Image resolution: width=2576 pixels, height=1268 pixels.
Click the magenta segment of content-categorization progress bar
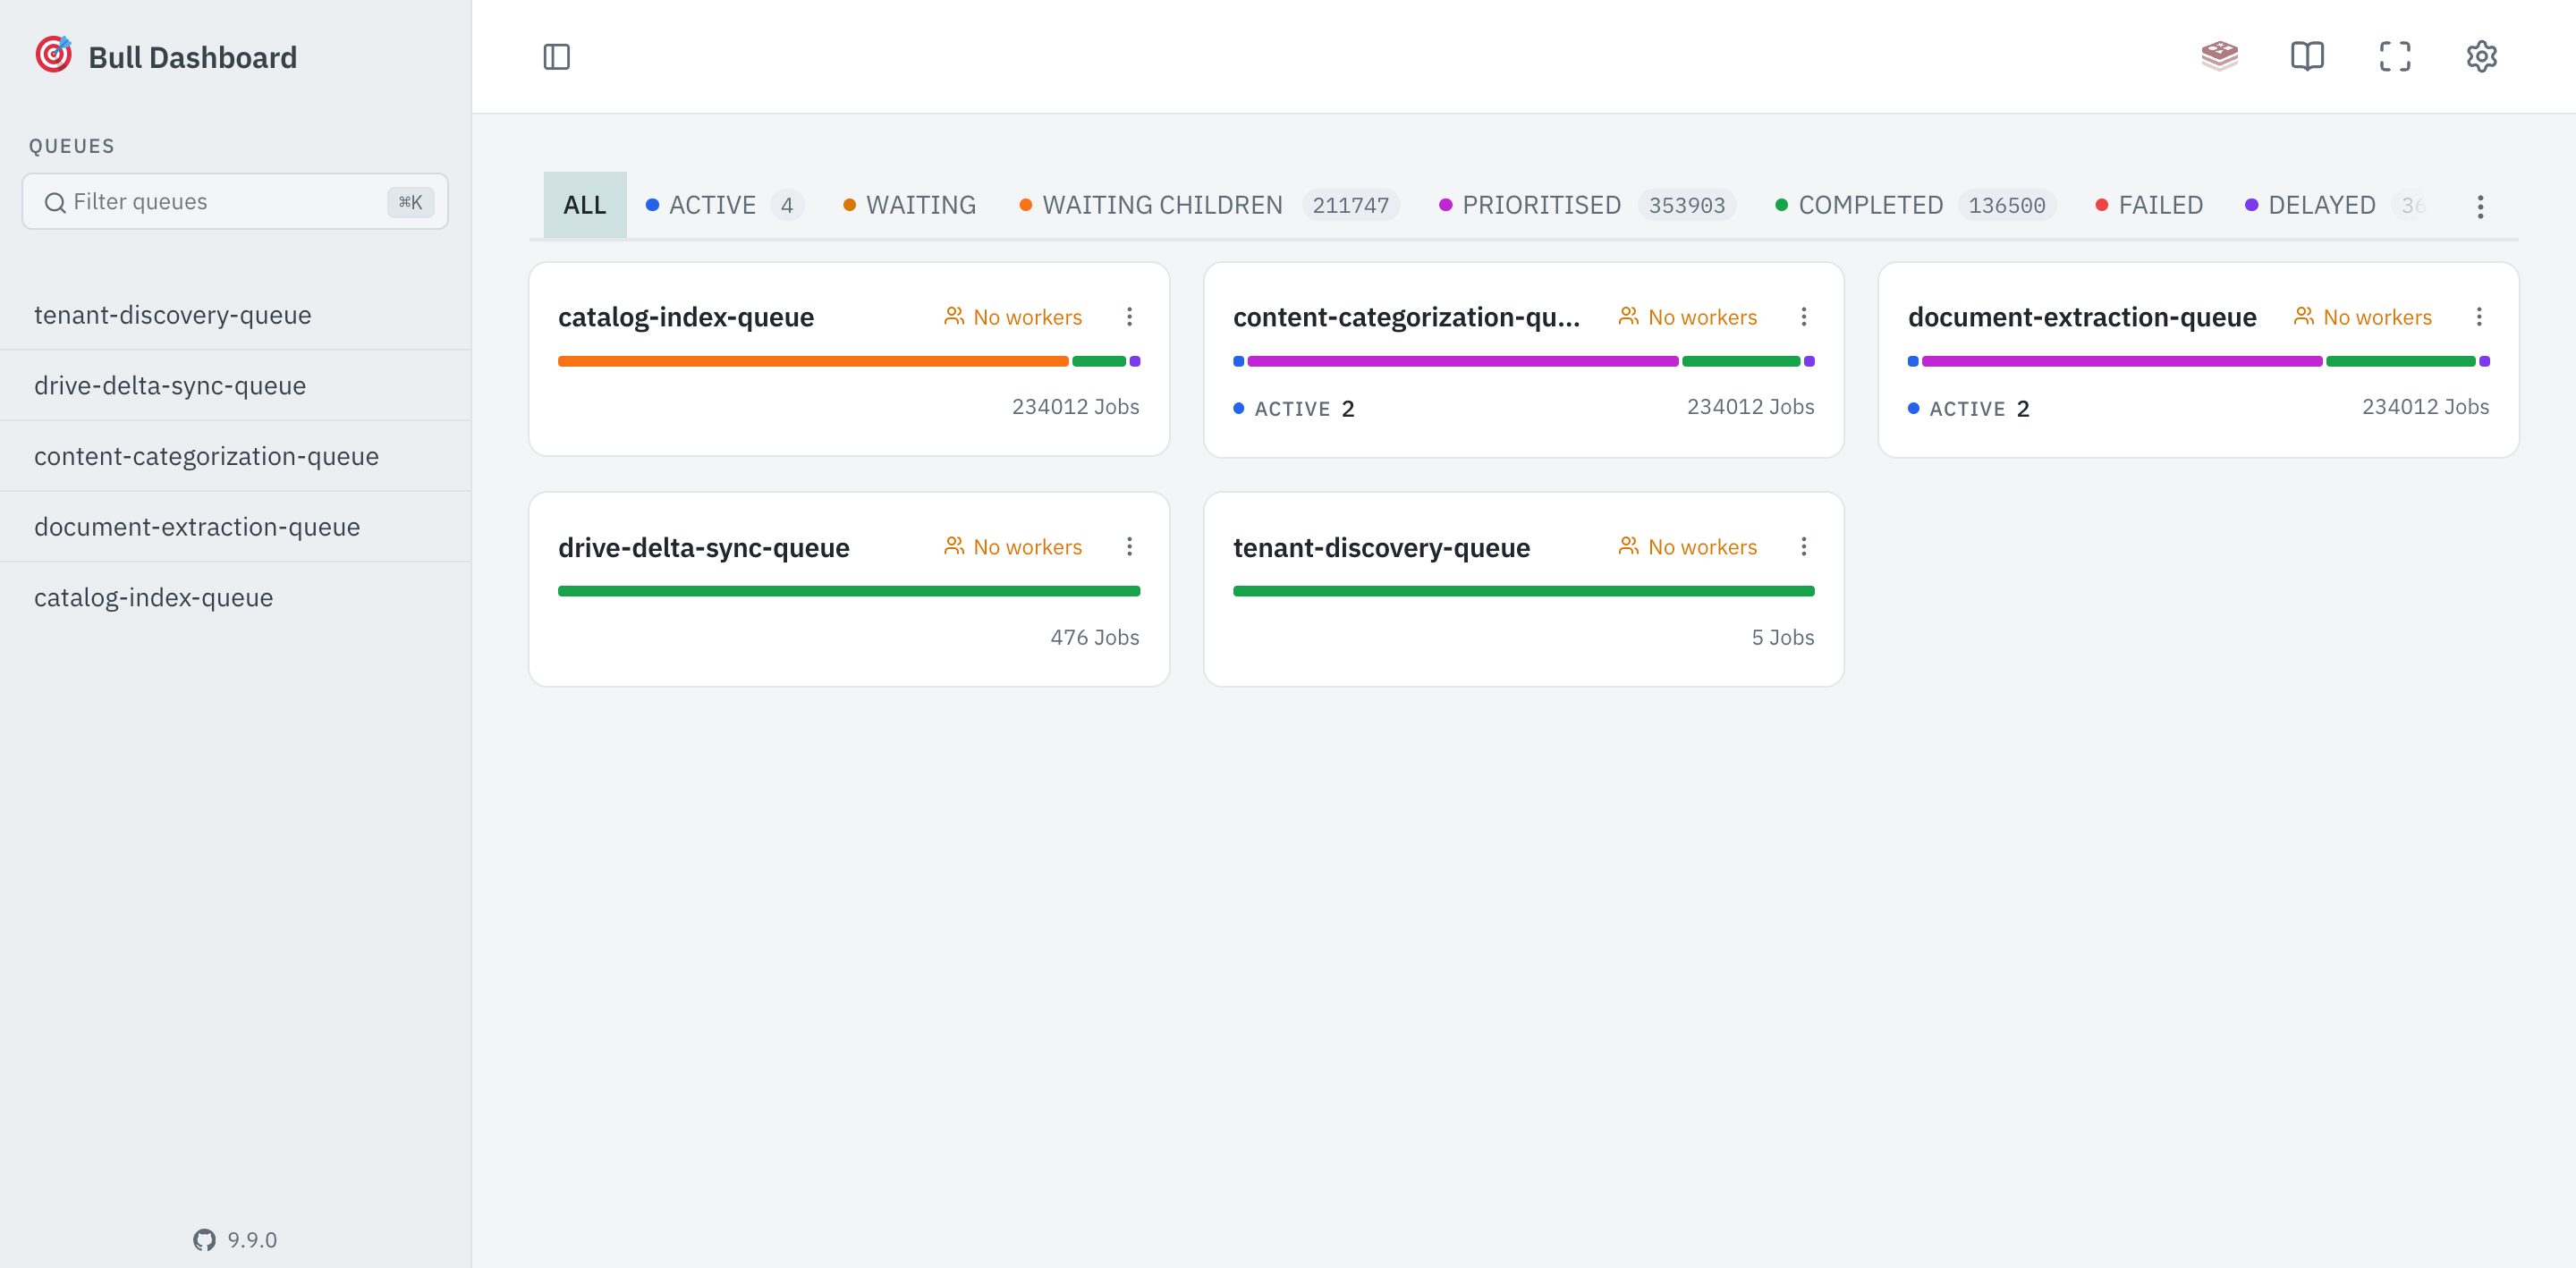(1463, 361)
